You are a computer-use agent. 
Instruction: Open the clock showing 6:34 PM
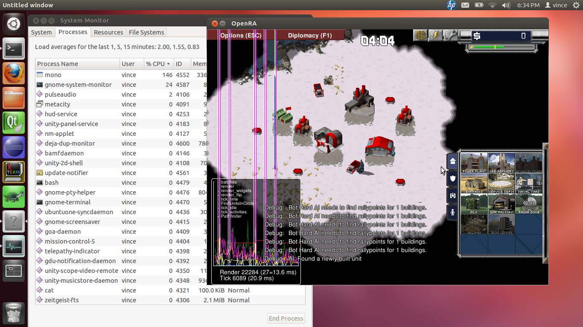point(528,5)
